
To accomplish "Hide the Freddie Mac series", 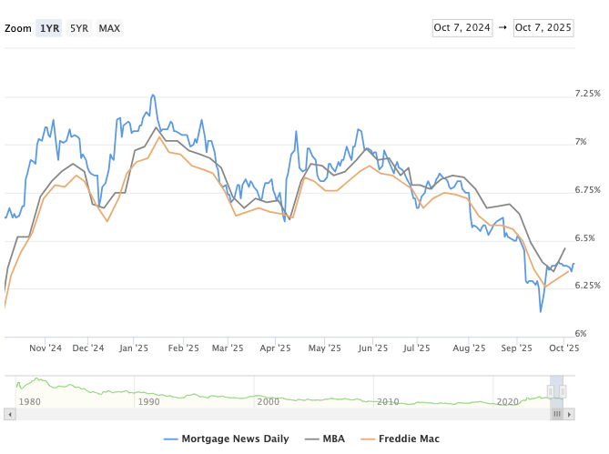I will point(410,439).
